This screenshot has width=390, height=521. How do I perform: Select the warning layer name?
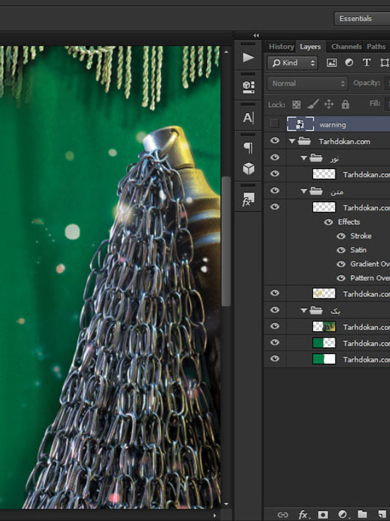click(x=332, y=125)
